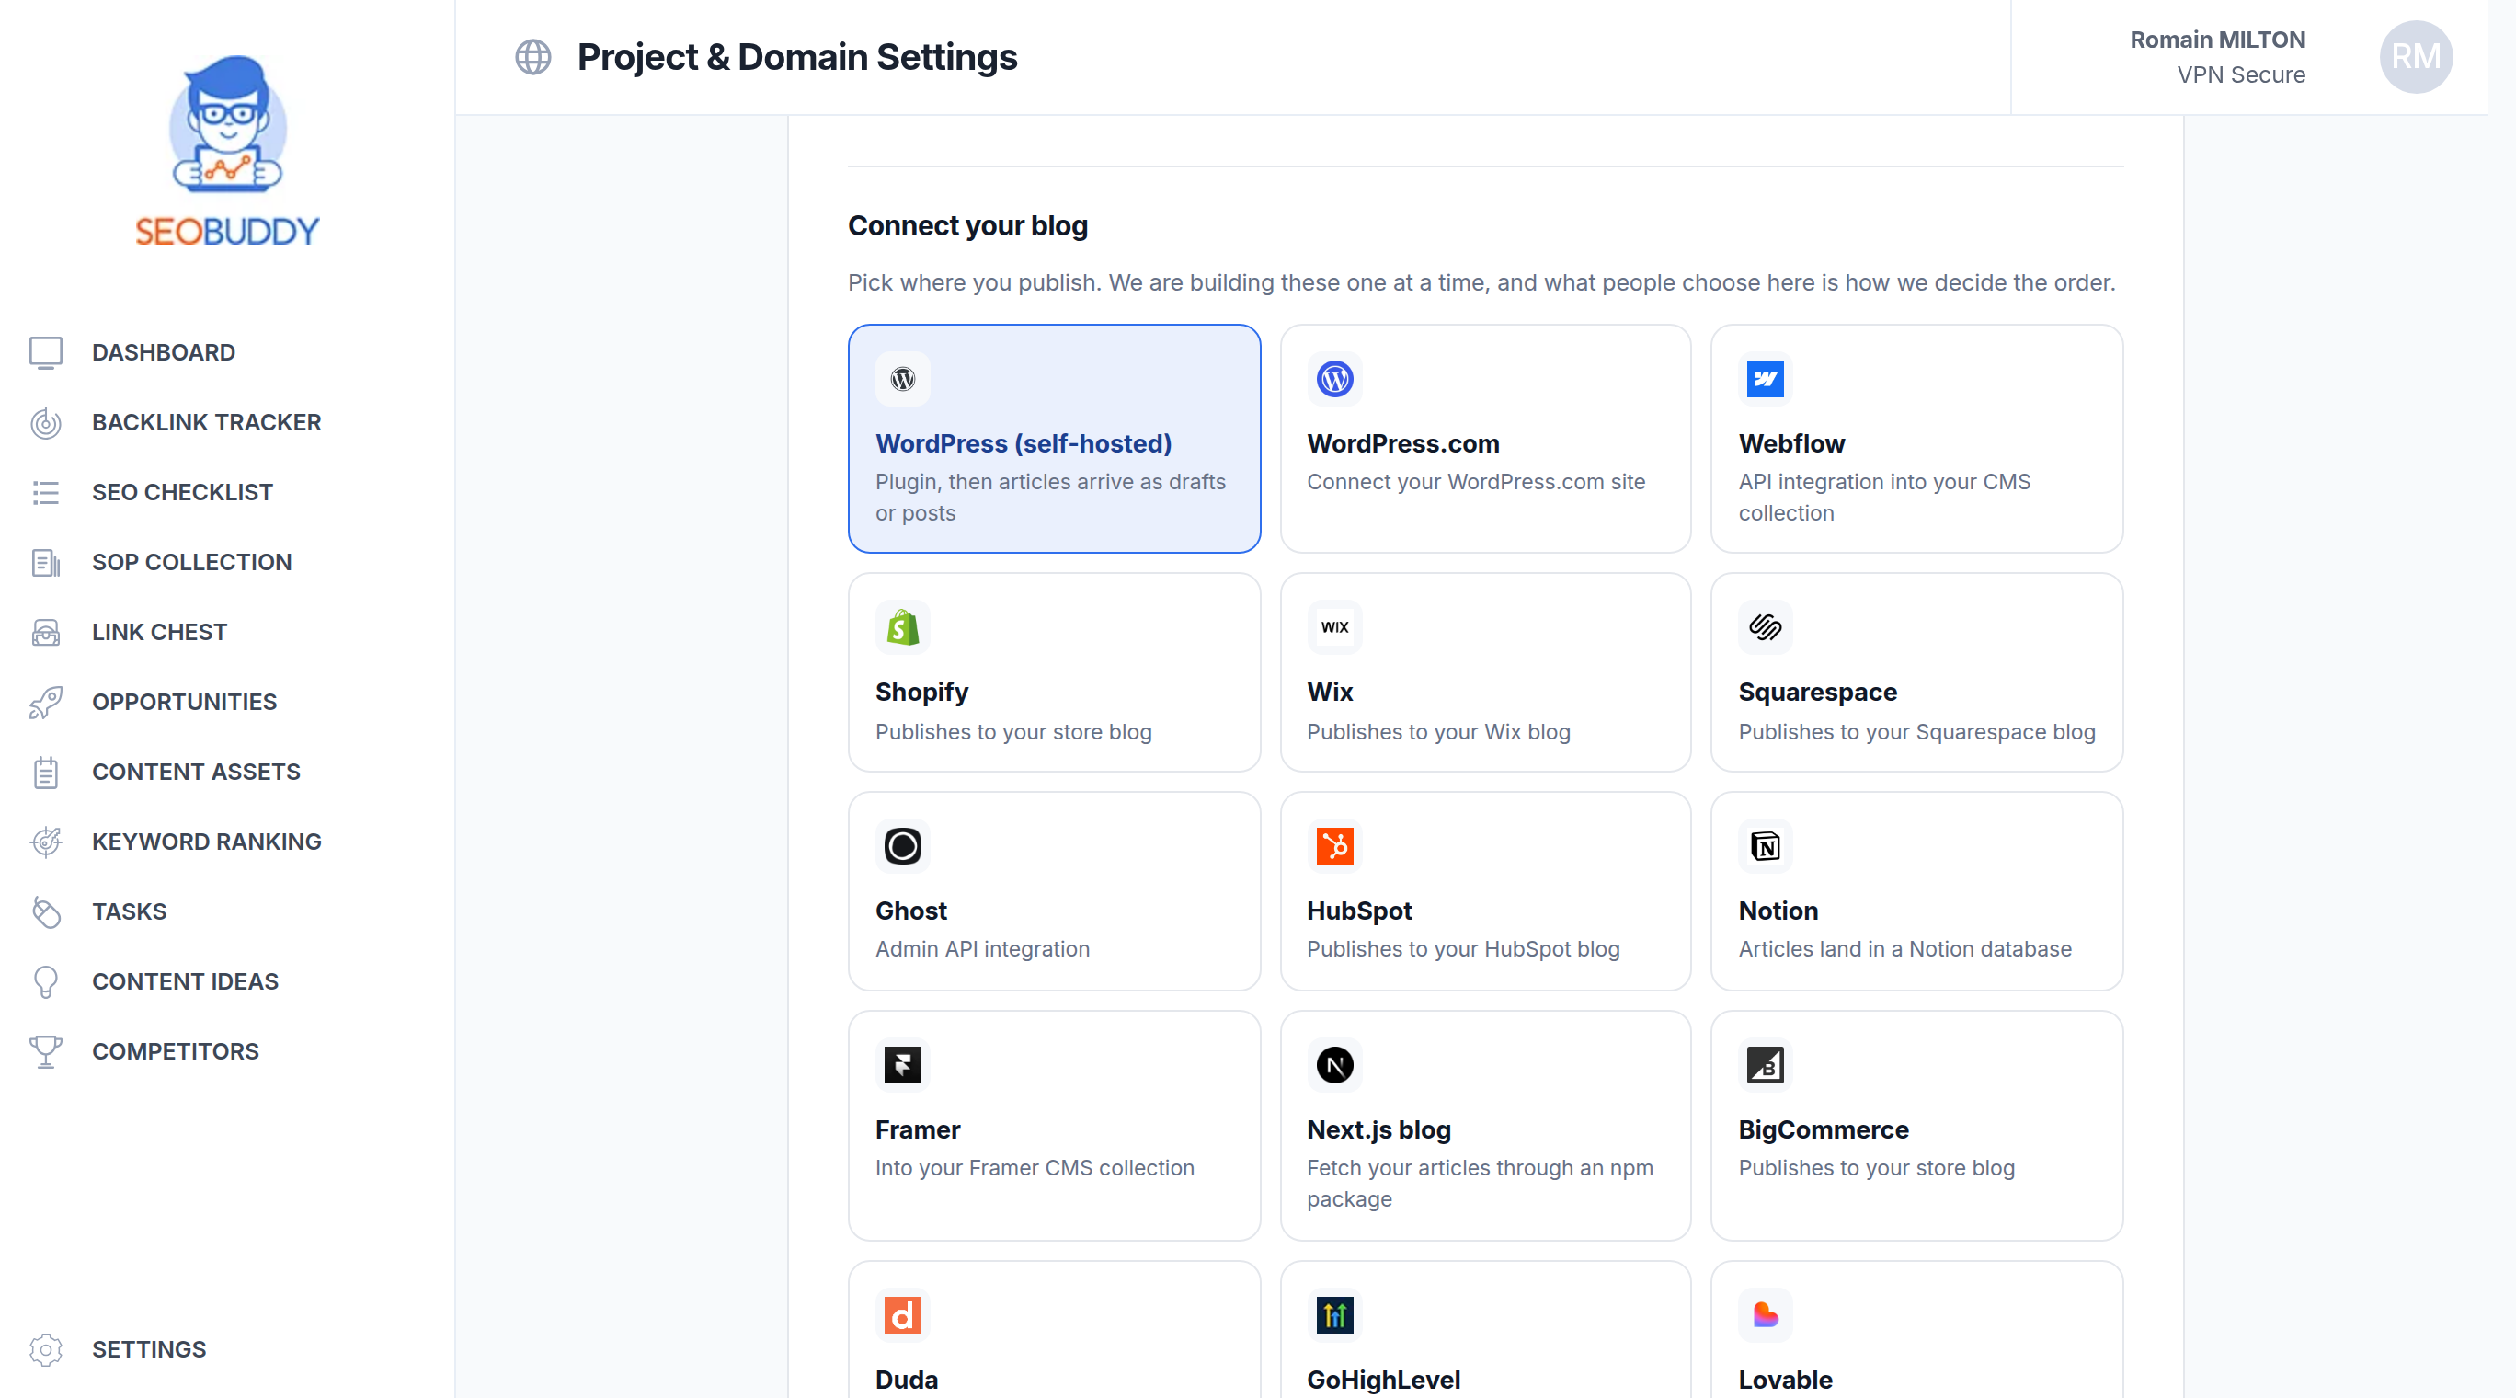Open Link Chest in the sidebar
The image size is (2516, 1398).
click(x=159, y=632)
